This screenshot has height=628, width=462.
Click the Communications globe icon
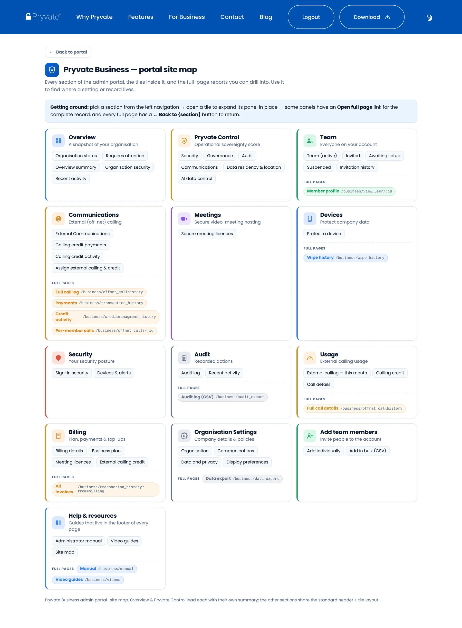pyautogui.click(x=58, y=219)
